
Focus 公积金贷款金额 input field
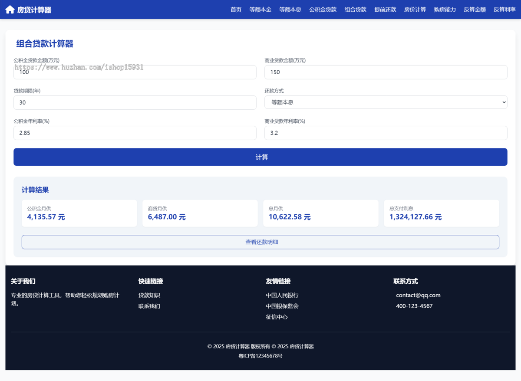pyautogui.click(x=135, y=72)
